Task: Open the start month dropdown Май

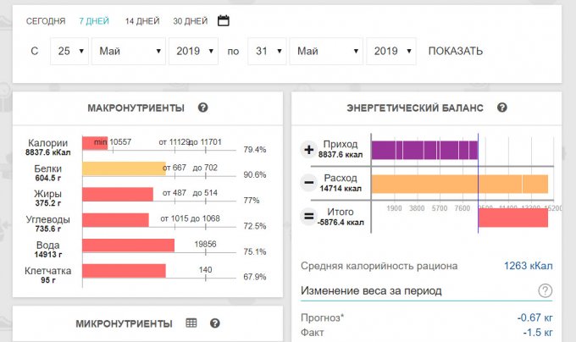Action: pos(128,51)
